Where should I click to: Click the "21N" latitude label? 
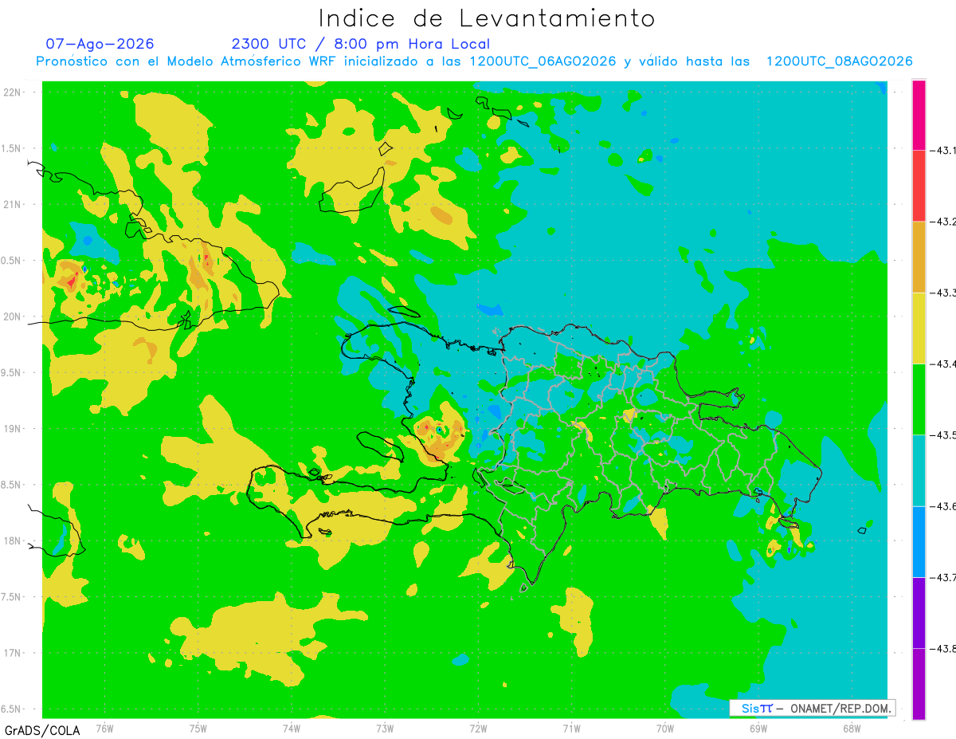(x=13, y=204)
